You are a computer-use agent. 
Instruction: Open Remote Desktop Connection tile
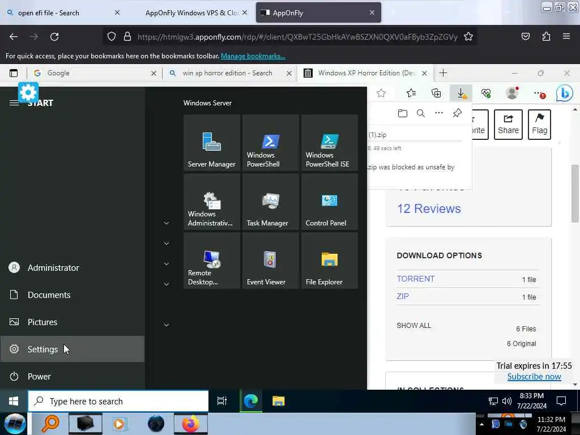click(212, 261)
